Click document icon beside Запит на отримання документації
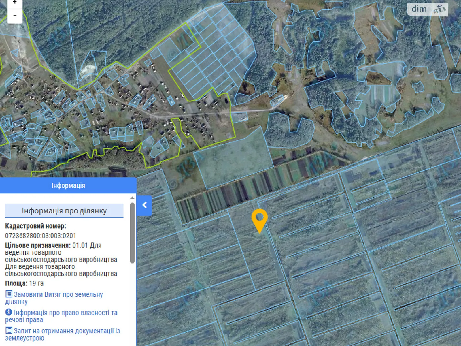Viewport: 461px width, 346px height. pyautogui.click(x=9, y=330)
